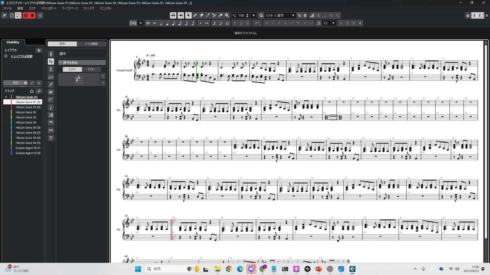Viewport: 490px width, 275px height.
Task: Open the 1/16 triplet quantize dropdown
Action: pos(293,16)
